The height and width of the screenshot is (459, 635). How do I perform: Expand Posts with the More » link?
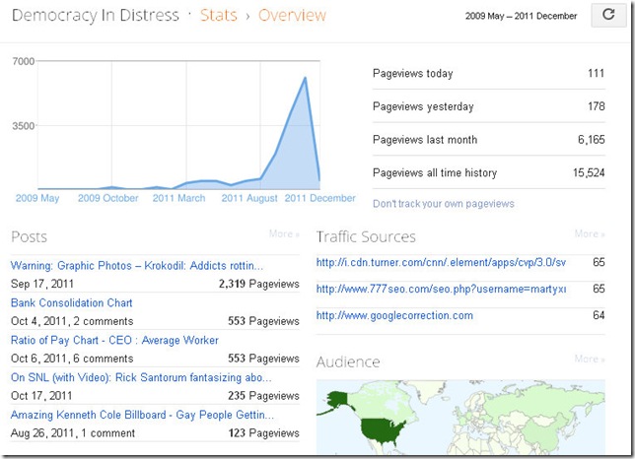click(x=284, y=234)
